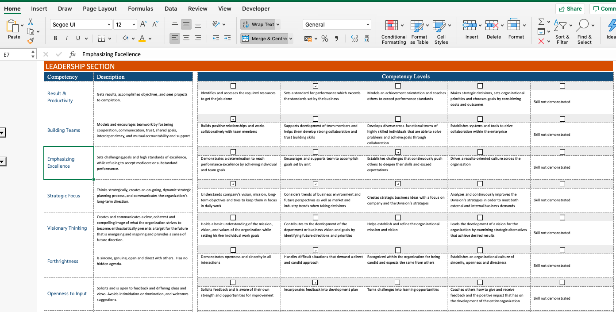Click the AutoSum sigma icon
The width and height of the screenshot is (616, 312).
pyautogui.click(x=541, y=22)
